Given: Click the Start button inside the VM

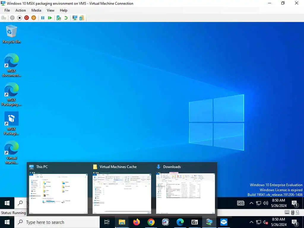Looking at the screenshot, I should [7, 203].
